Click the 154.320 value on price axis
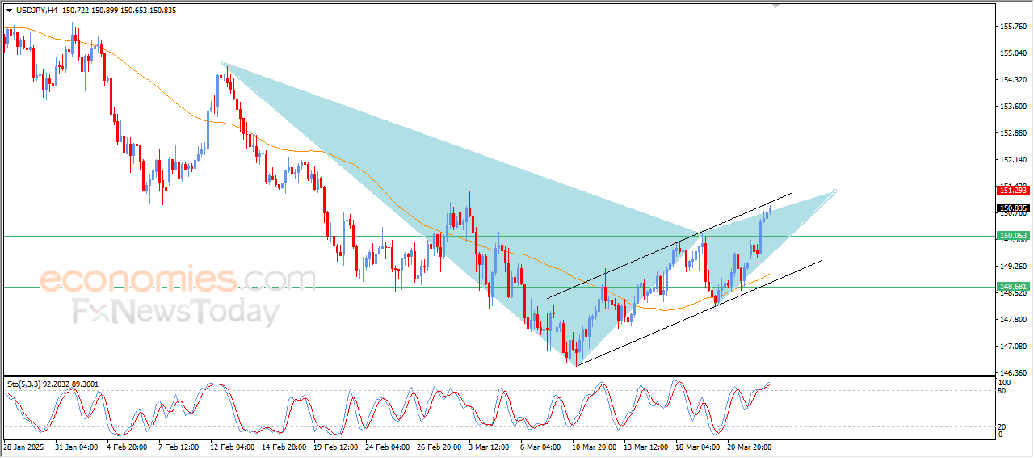 pos(1013,80)
